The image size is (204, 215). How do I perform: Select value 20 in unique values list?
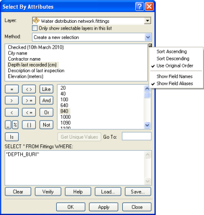coord(63,88)
